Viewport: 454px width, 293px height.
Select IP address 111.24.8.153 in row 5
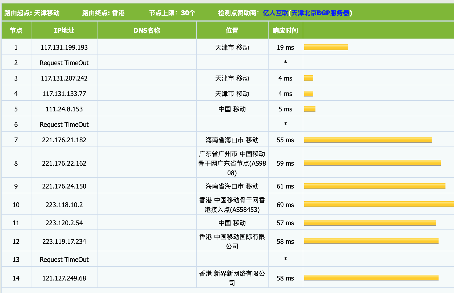click(64, 109)
